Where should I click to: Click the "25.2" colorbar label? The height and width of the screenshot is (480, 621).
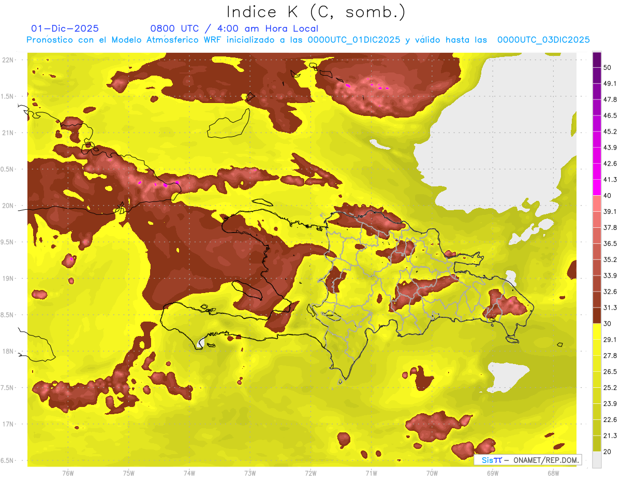click(610, 388)
